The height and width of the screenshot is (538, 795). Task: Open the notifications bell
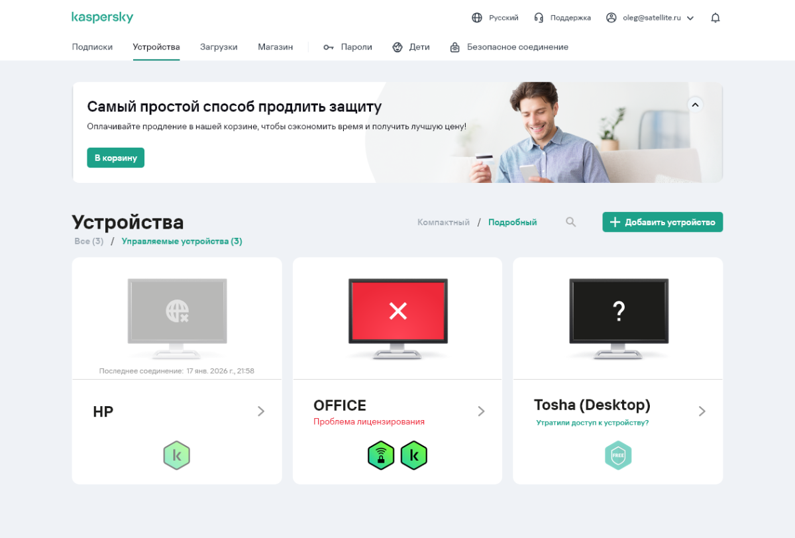tap(715, 18)
